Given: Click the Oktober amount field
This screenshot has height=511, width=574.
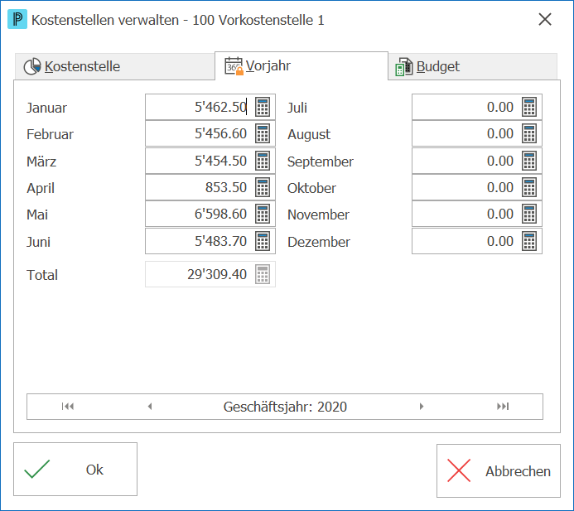Looking at the screenshot, I should pos(477,187).
